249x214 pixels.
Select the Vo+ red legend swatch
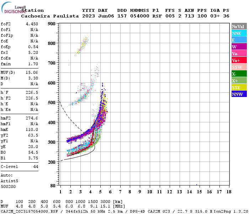click(239, 60)
